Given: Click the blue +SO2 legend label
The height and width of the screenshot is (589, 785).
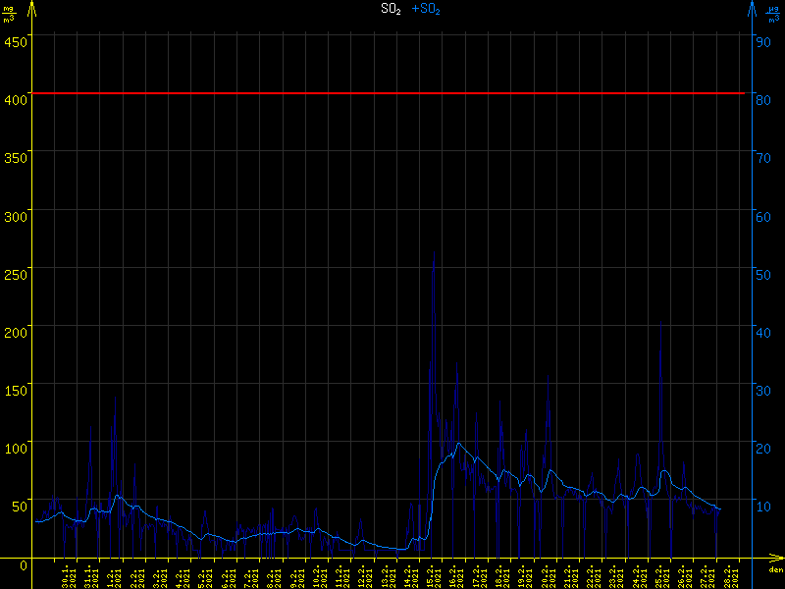Looking at the screenshot, I should (426, 9).
